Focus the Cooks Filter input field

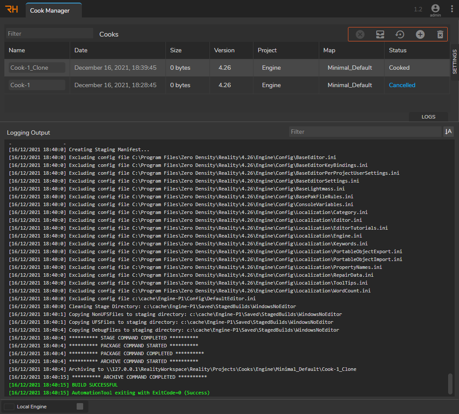49,34
